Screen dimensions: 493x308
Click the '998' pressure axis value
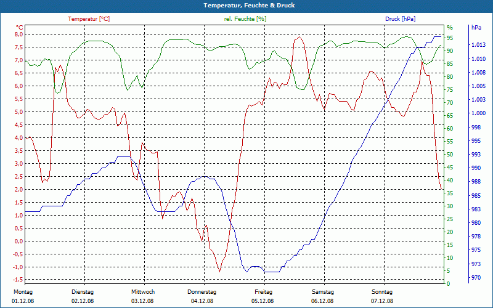476,127
